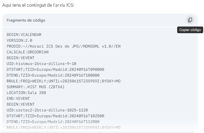This screenshot has width=204, height=133.
Task: Click the faded RRULE line at the bottom
Action: pyautogui.click(x=64, y=127)
